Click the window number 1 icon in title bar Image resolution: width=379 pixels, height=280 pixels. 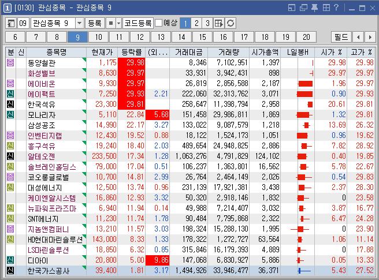[8, 8]
